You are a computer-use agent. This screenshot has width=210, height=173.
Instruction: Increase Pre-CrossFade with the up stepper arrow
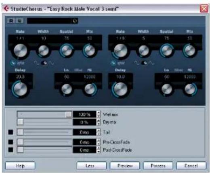(x=99, y=140)
